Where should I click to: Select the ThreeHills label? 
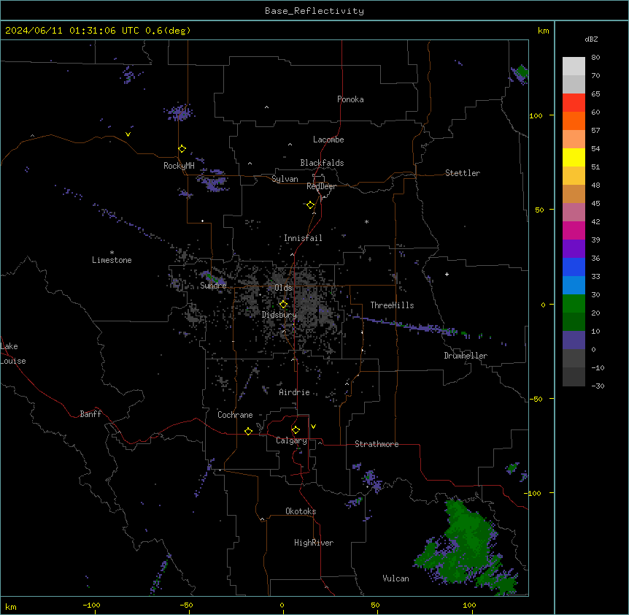pos(392,305)
